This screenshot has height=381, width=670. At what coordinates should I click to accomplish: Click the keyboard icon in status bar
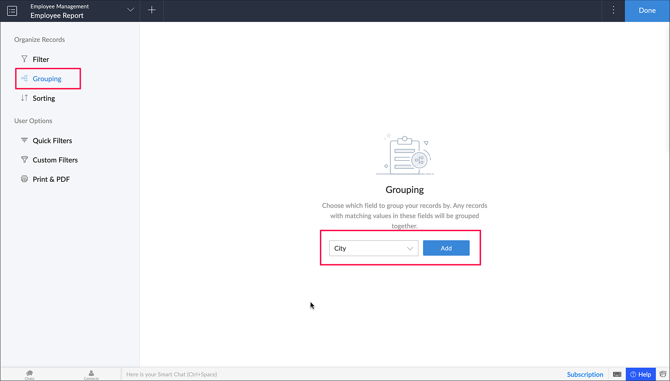click(x=617, y=374)
